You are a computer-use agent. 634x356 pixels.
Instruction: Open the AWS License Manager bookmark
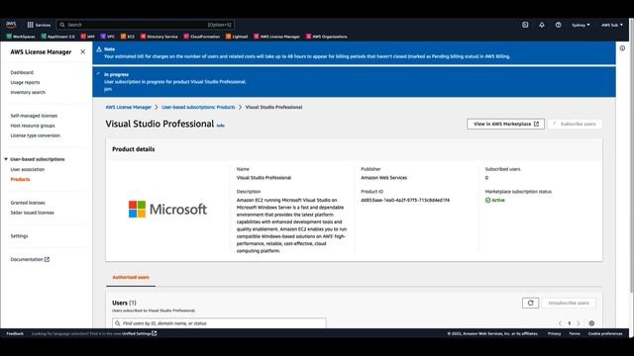tap(276, 37)
